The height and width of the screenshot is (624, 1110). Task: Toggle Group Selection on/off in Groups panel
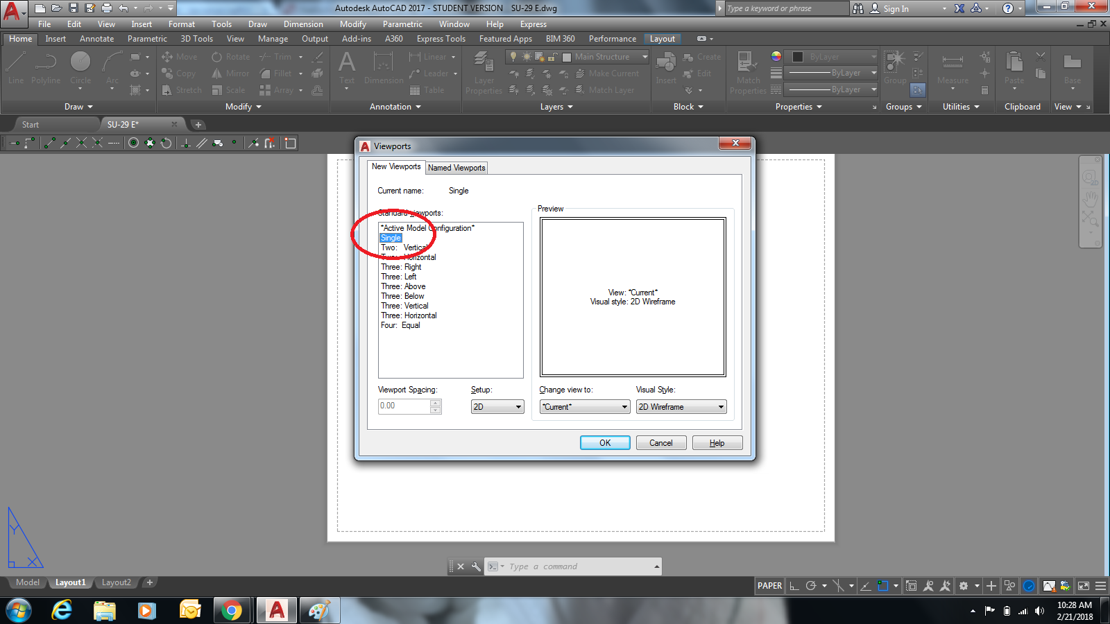point(918,90)
